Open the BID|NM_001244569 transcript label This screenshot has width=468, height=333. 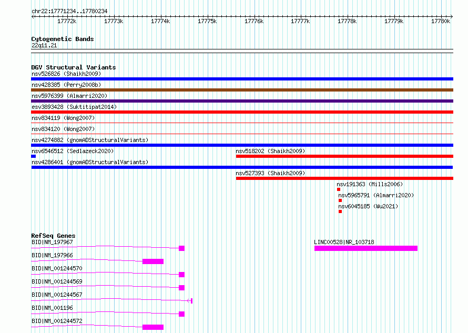click(x=57, y=281)
